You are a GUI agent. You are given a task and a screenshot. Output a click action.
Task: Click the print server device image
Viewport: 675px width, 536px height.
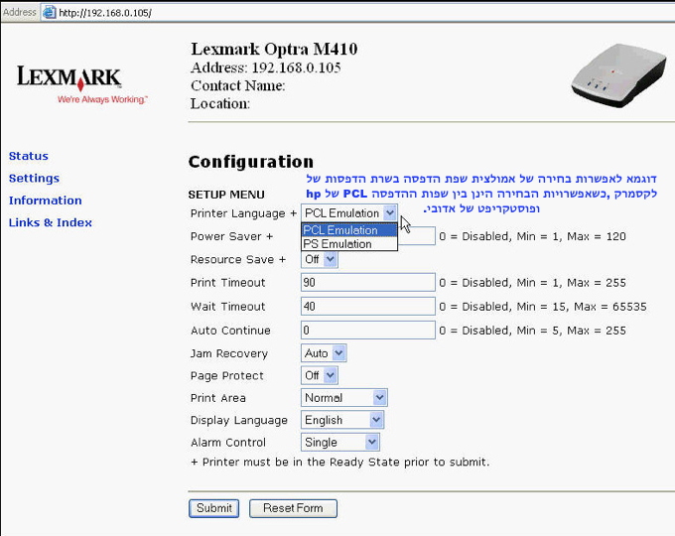(618, 75)
